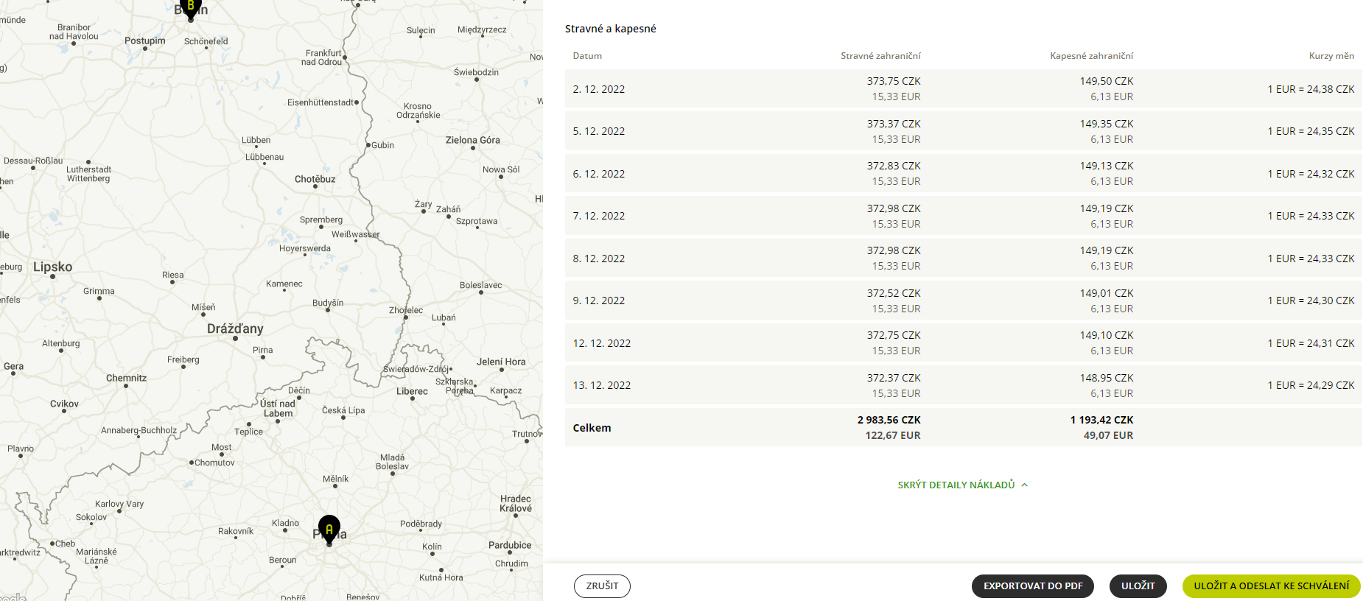This screenshot has width=1363, height=601.
Task: Click the 372,75 CZK meal value
Action: click(x=894, y=335)
